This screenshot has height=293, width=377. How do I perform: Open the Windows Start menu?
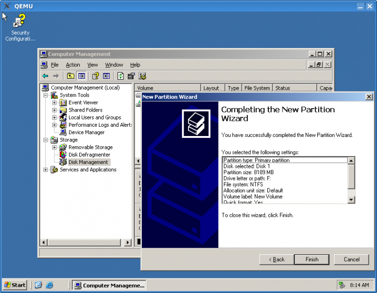click(15, 285)
